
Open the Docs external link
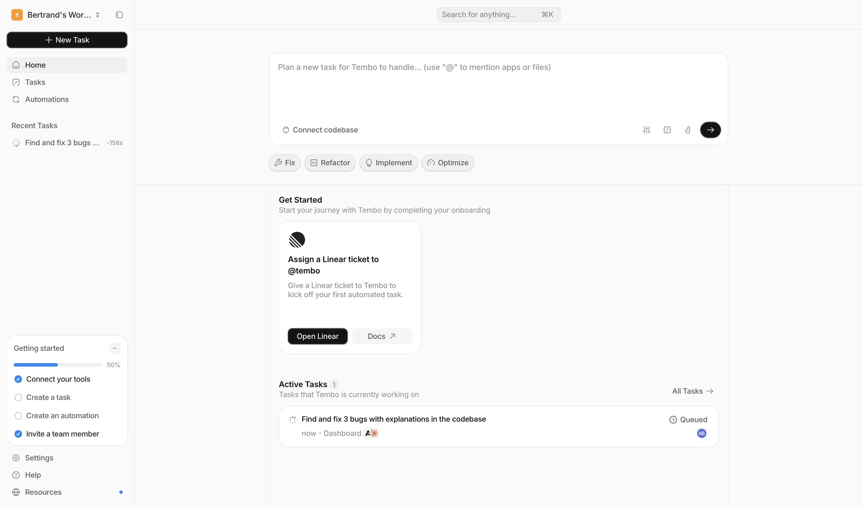pos(382,336)
